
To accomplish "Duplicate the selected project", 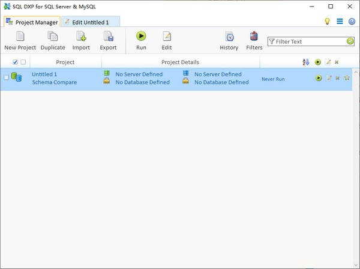I will (x=53, y=37).
